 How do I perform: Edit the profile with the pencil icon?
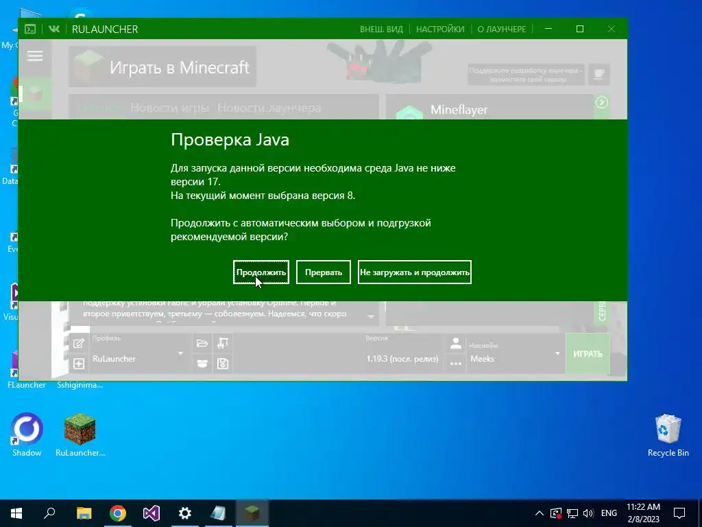(79, 344)
